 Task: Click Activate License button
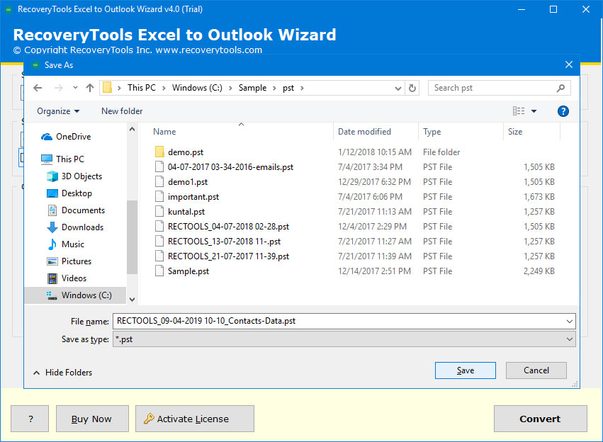tap(195, 419)
